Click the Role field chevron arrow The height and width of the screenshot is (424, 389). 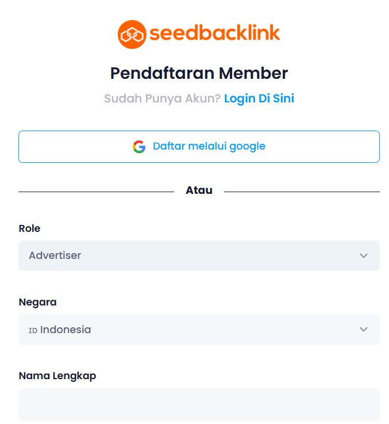[x=364, y=255]
